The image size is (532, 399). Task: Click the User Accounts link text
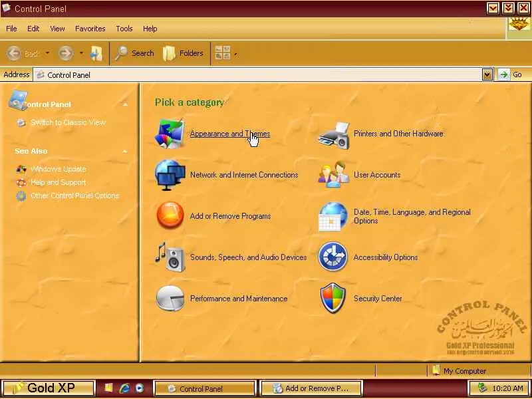[377, 175]
